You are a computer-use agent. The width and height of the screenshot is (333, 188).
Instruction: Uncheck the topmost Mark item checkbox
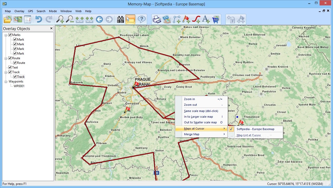click(15, 40)
